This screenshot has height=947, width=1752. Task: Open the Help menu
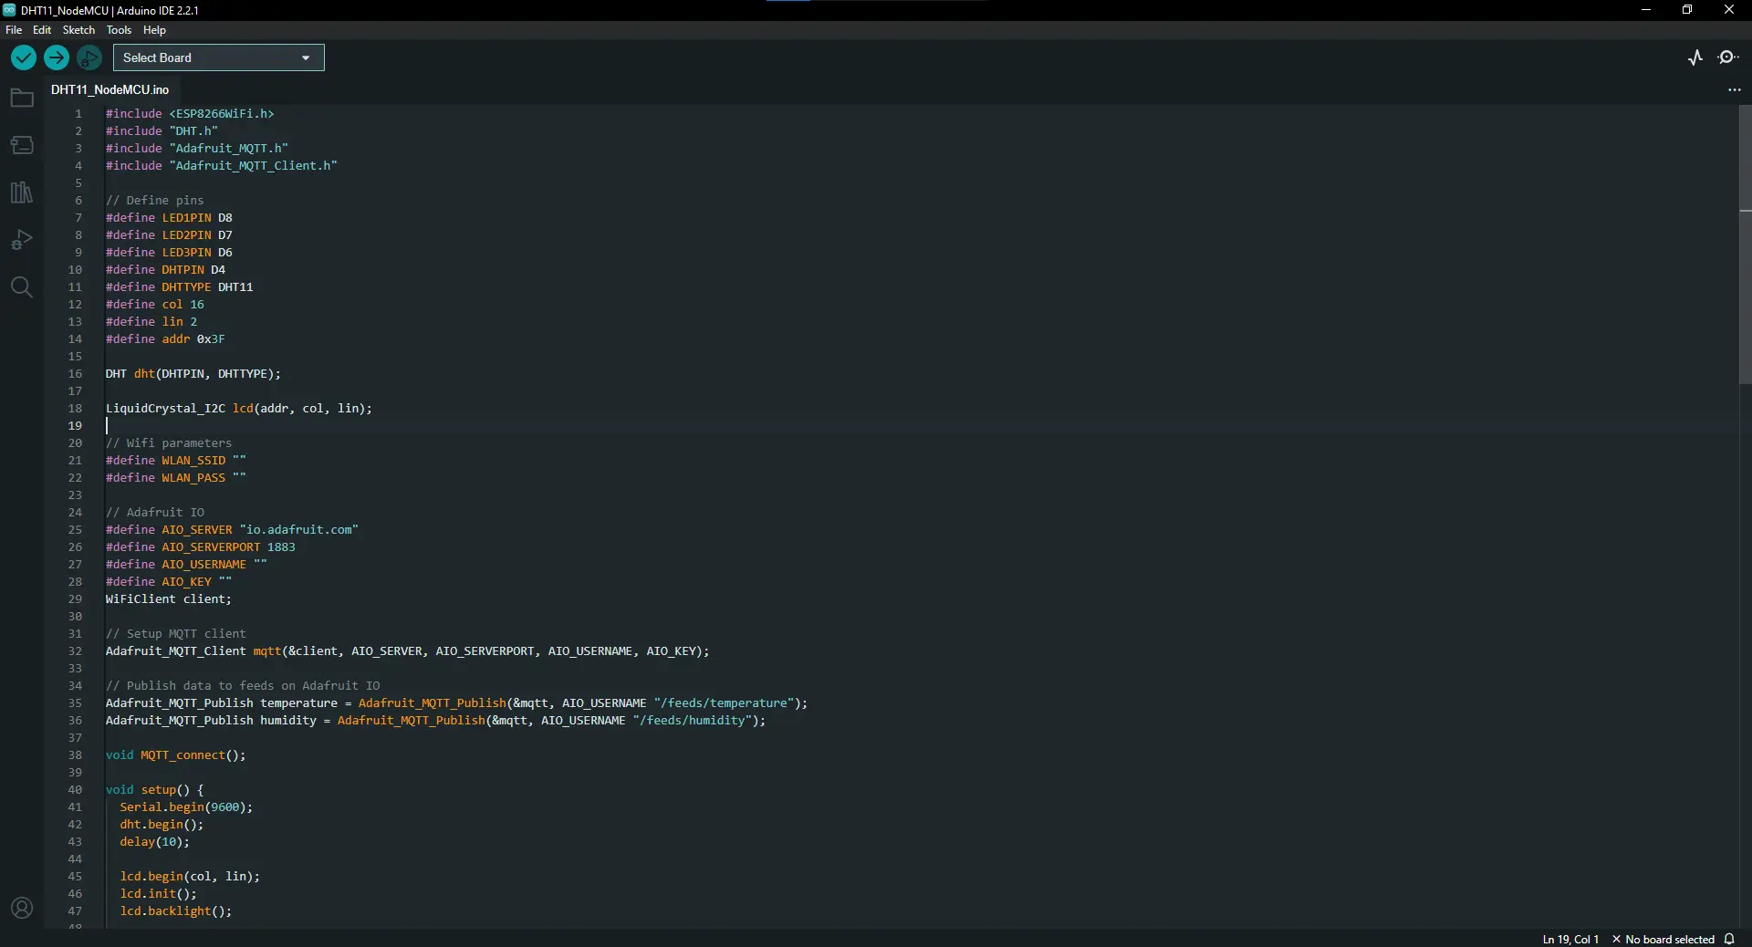[154, 30]
